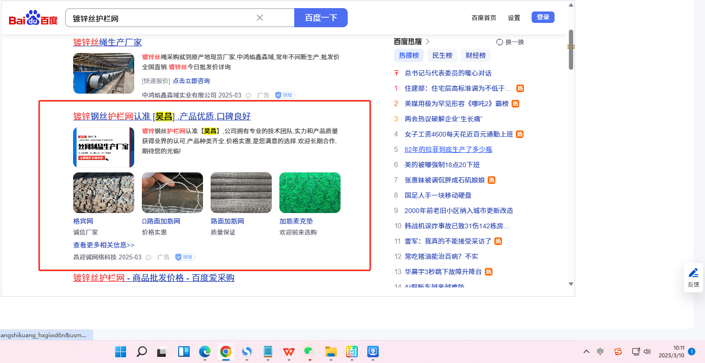The image size is (705, 363).
Task: Click the page scrollbar down arrow
Action: point(571,284)
